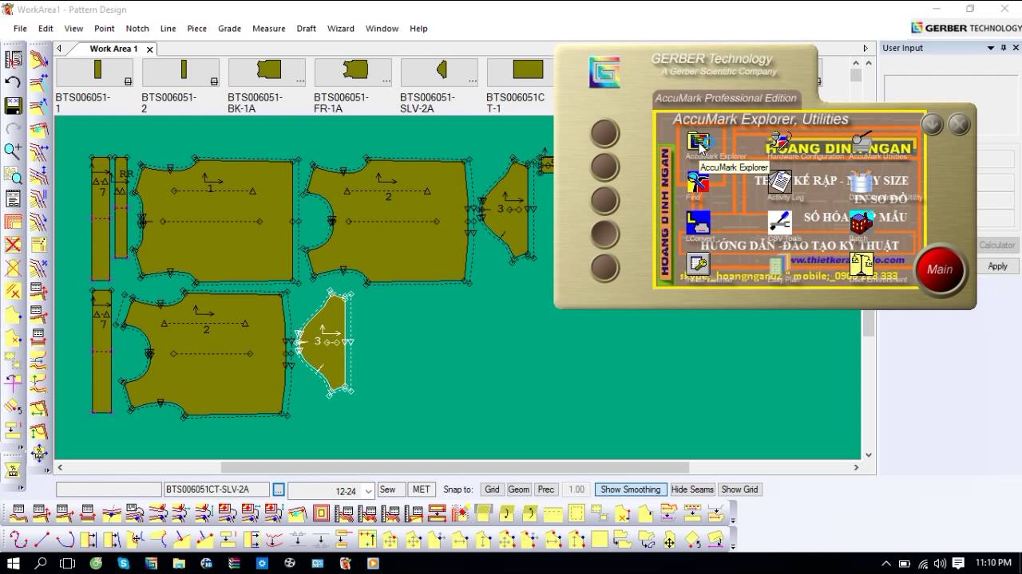Image resolution: width=1022 pixels, height=574 pixels.
Task: Open AccuMark Utilities in Gerber launcher
Action: 862,142
